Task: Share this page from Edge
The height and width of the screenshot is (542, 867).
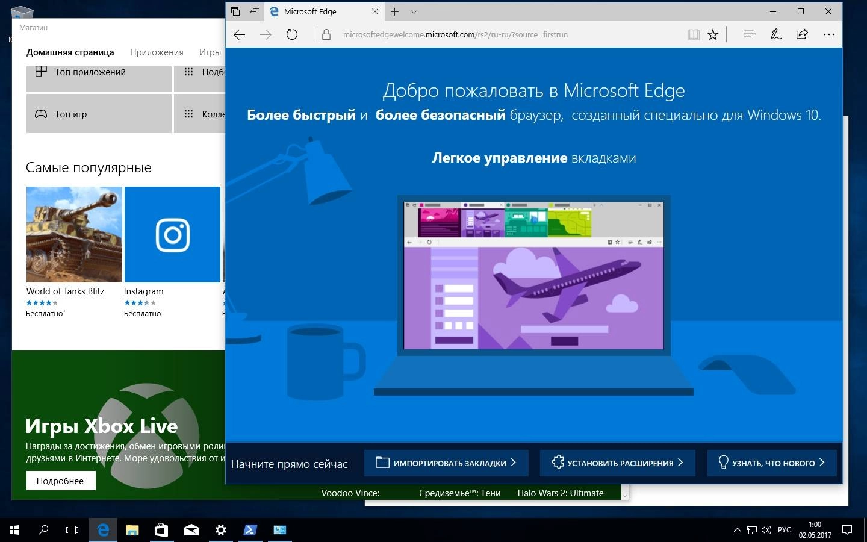Action: [802, 34]
